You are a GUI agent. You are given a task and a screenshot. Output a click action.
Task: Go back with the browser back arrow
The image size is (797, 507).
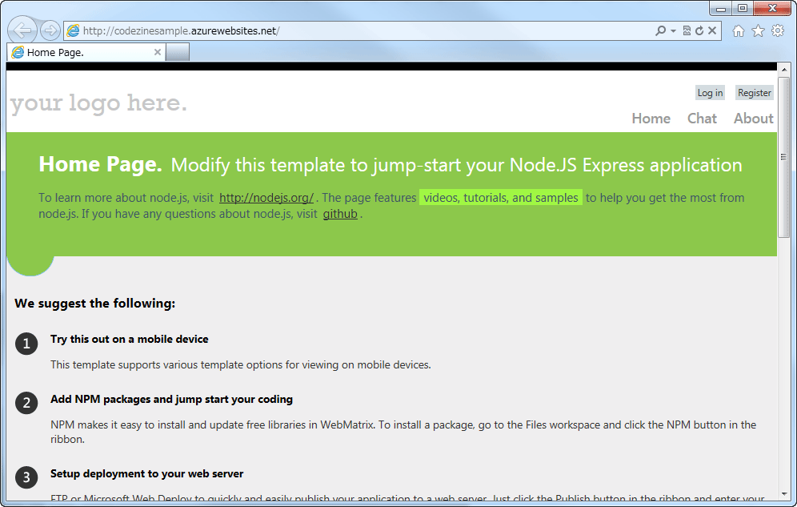click(22, 30)
